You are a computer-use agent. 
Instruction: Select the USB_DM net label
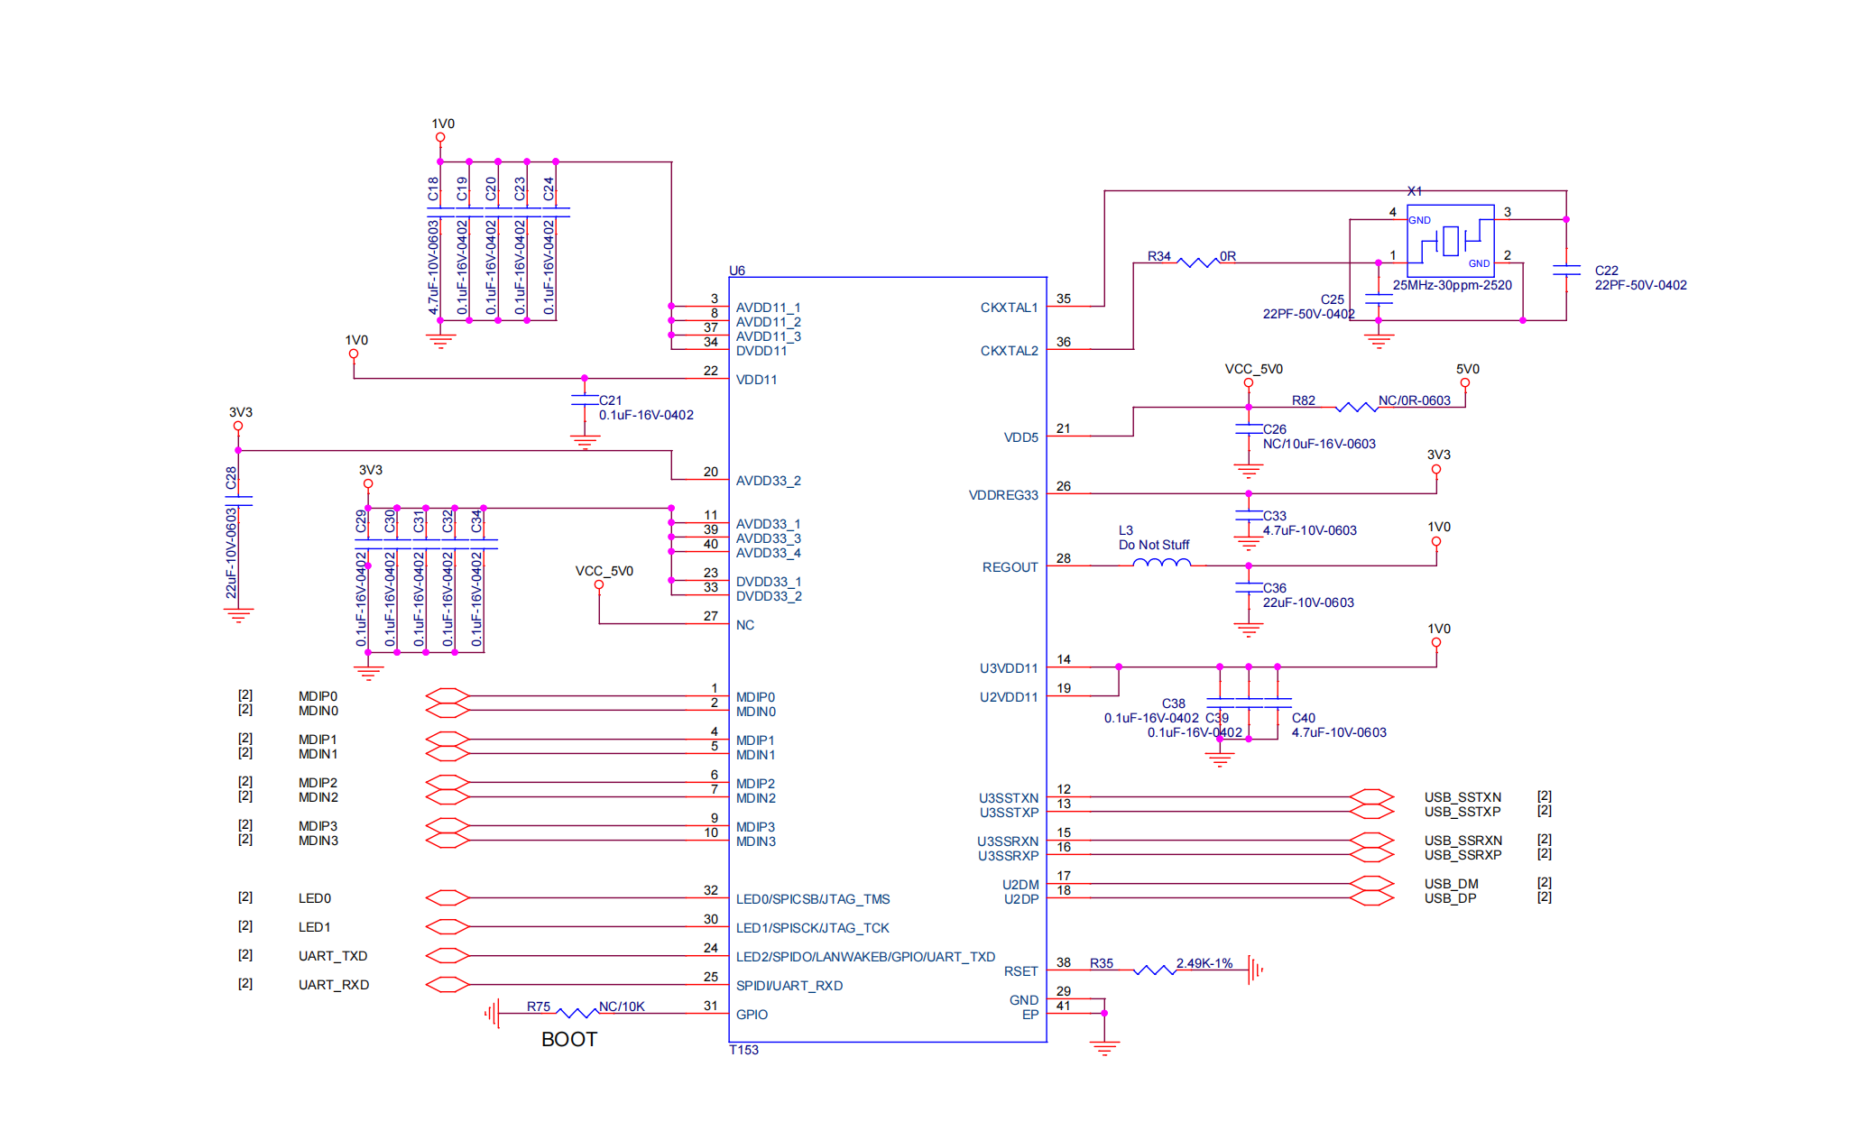[1452, 884]
